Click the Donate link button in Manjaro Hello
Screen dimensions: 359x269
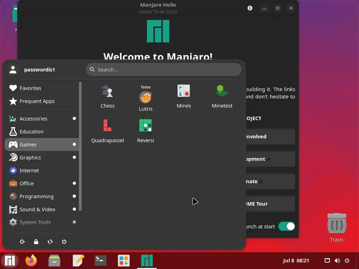[270, 181]
